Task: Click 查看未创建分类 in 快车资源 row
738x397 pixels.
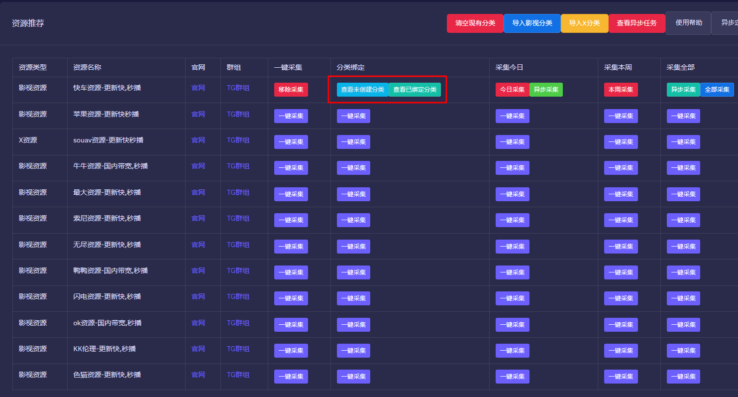Action: [362, 90]
